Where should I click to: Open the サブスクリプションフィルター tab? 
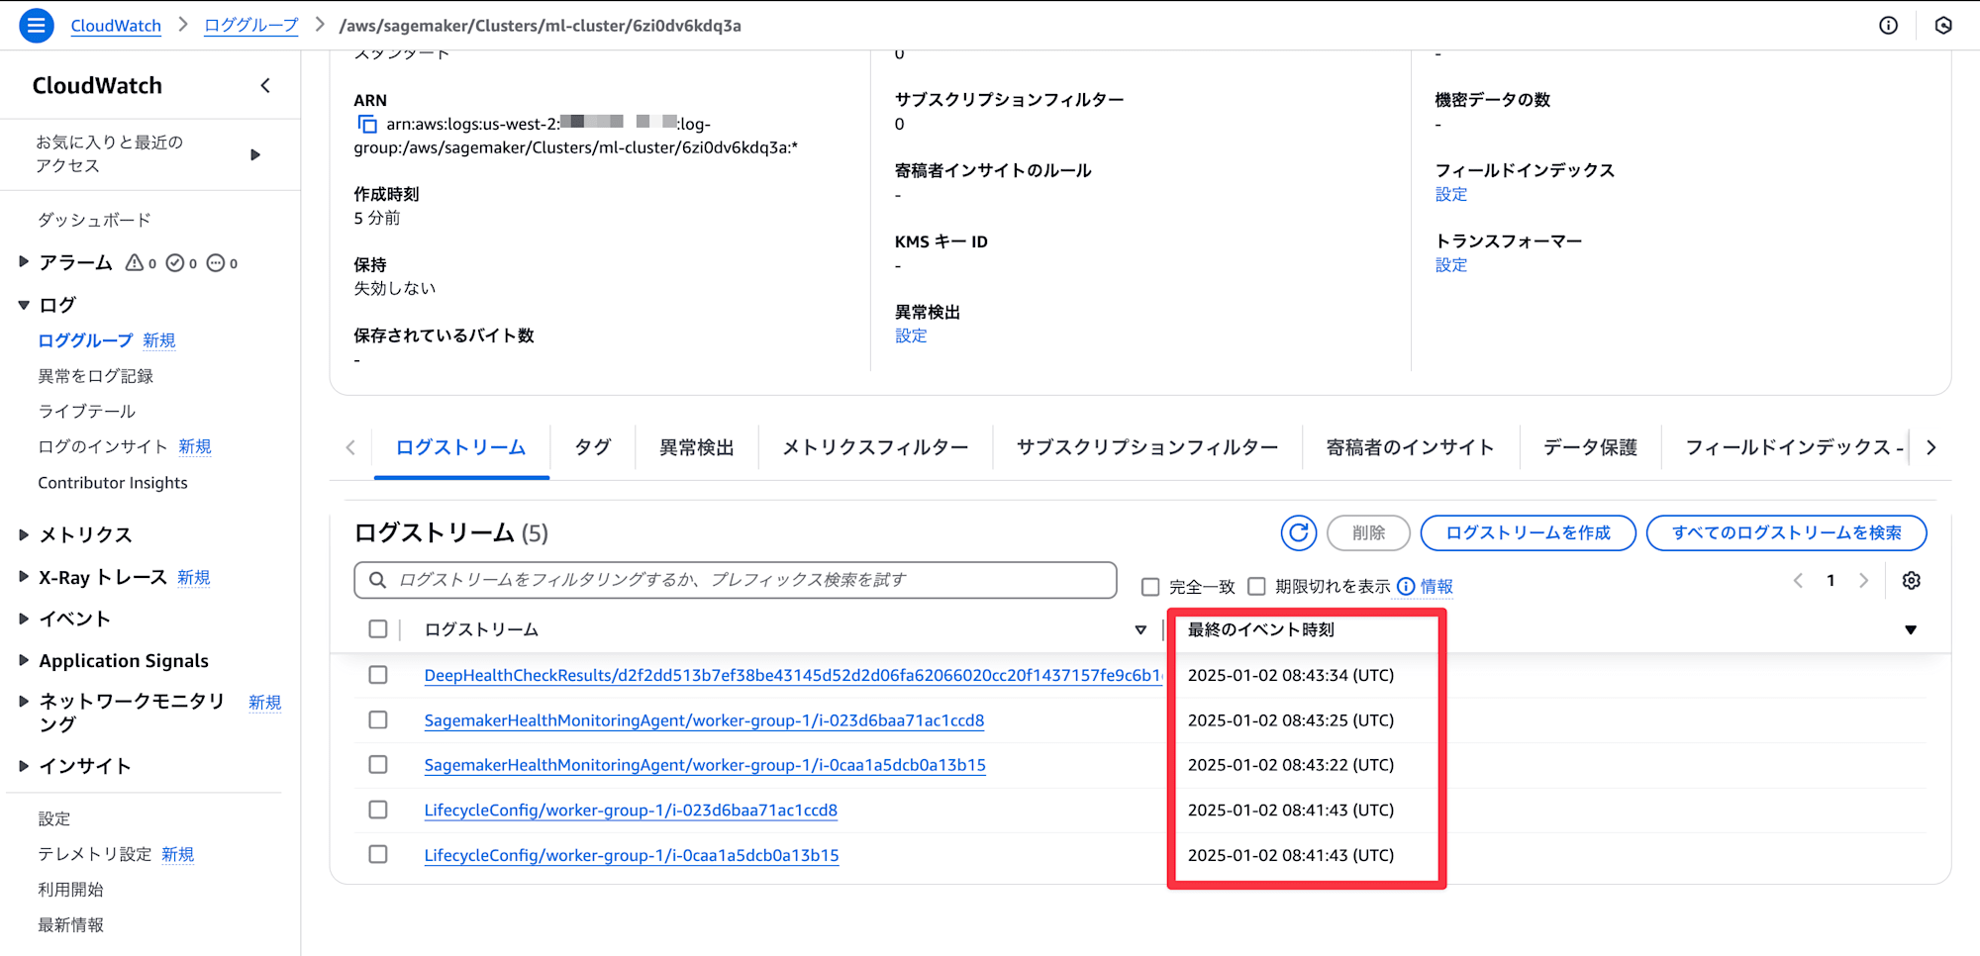pos(1147,447)
